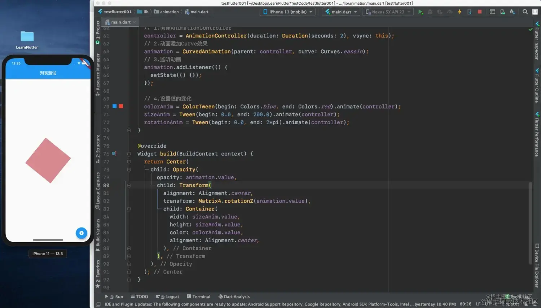Screen dimensions: 541x308
Task: Click the iPhone 11 — 13.3 simulator label
Action: pyautogui.click(x=48, y=254)
